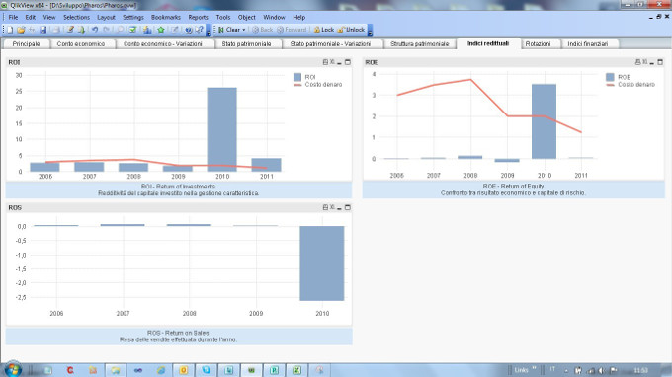Switch to the Conto economico tab
Screen dimensions: 672x377
pyautogui.click(x=81, y=44)
